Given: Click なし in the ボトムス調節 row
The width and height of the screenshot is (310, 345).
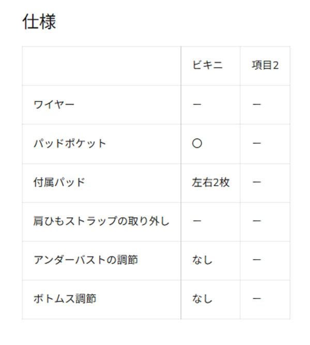Looking at the screenshot, I should pyautogui.click(x=202, y=299).
